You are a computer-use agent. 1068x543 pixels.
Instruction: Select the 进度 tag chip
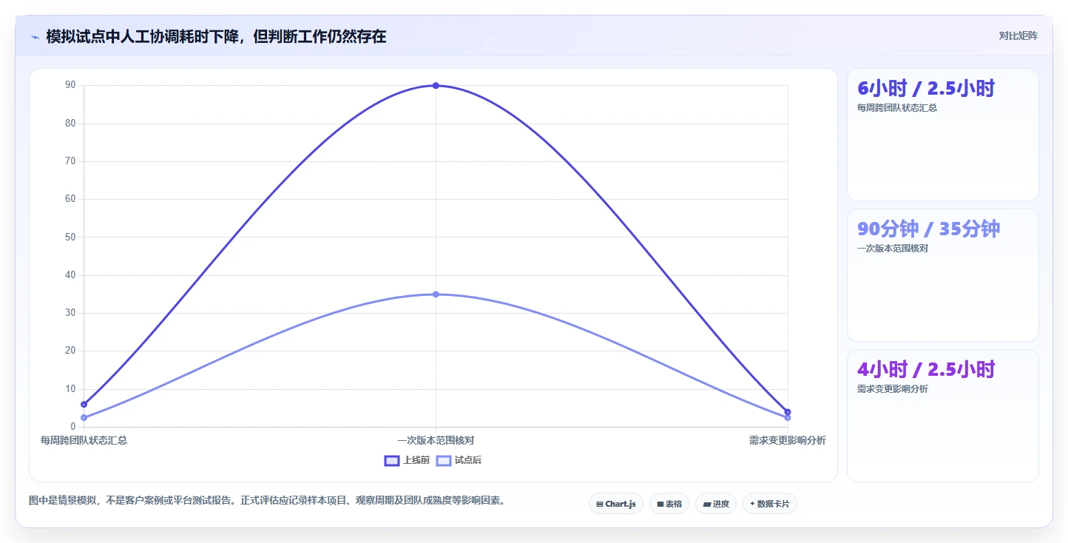(716, 504)
